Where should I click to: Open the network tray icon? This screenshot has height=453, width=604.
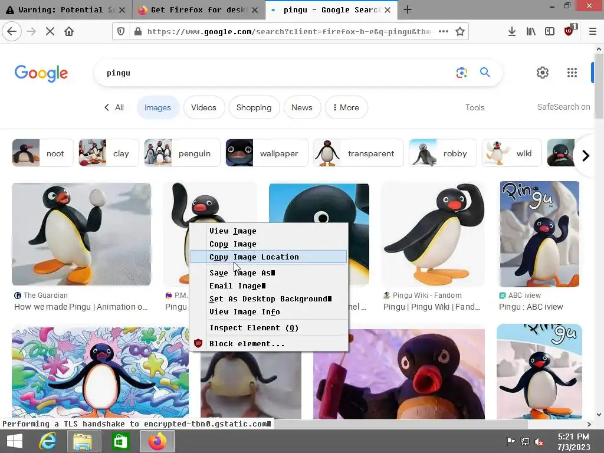[x=524, y=442]
